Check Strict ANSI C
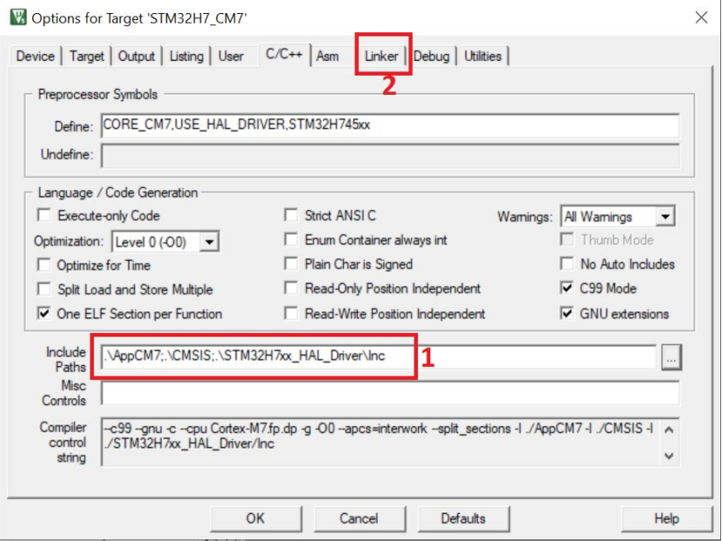 pyautogui.click(x=291, y=216)
